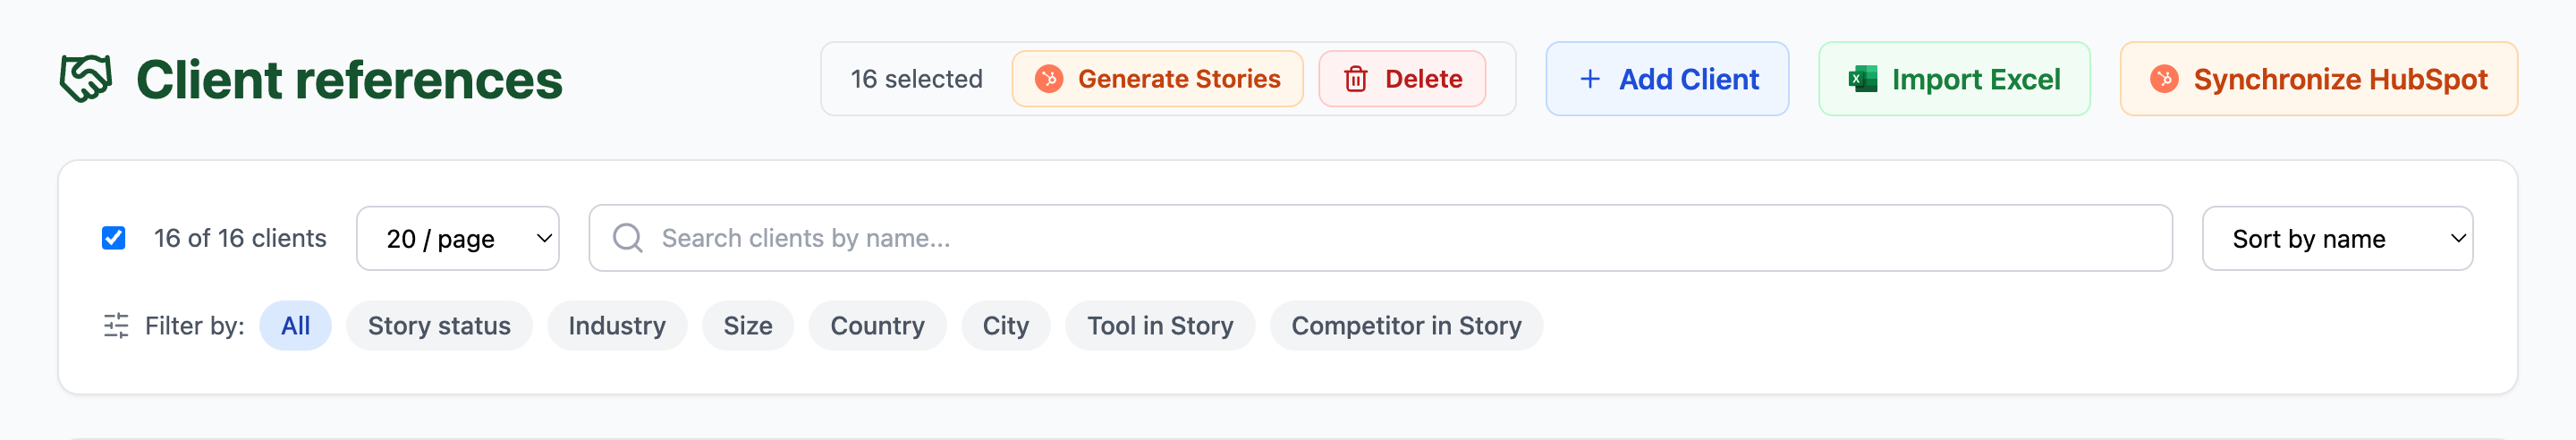Open the Industry filter chip
The image size is (2576, 440).
click(617, 326)
